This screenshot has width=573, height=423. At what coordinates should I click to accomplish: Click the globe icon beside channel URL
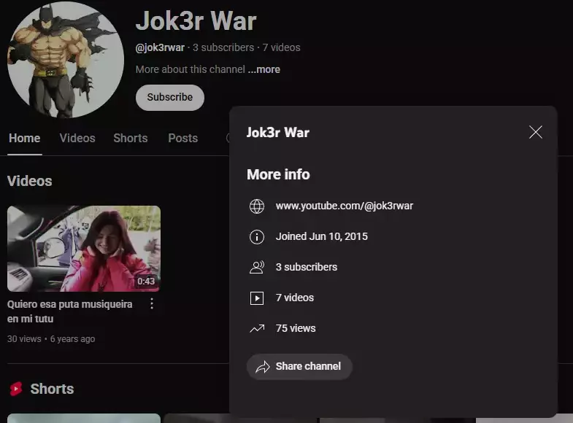click(257, 206)
